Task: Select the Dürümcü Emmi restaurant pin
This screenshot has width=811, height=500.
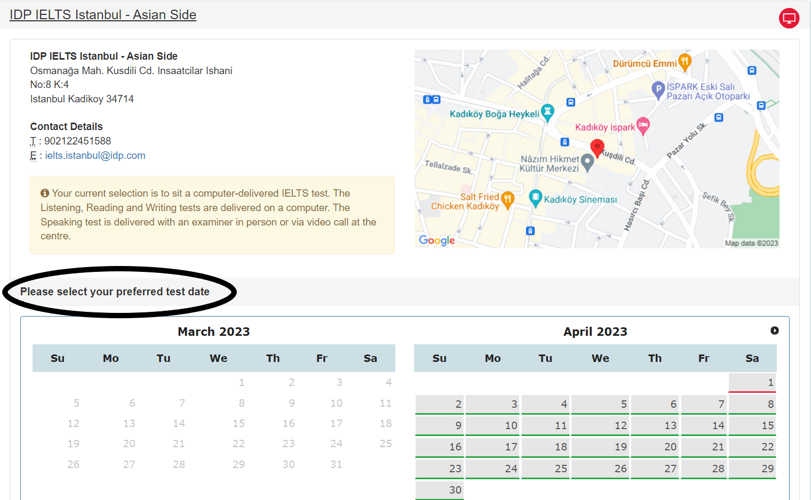Action: [x=685, y=62]
